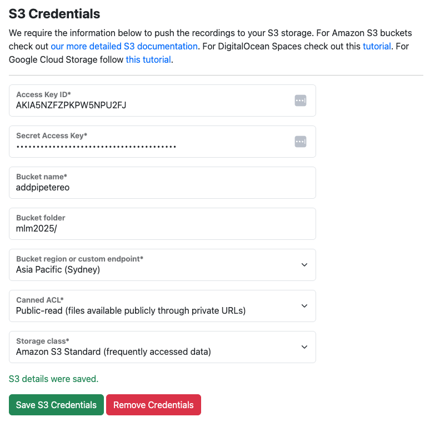Expand the Canned ACL Public-read dropdown

tap(156, 307)
